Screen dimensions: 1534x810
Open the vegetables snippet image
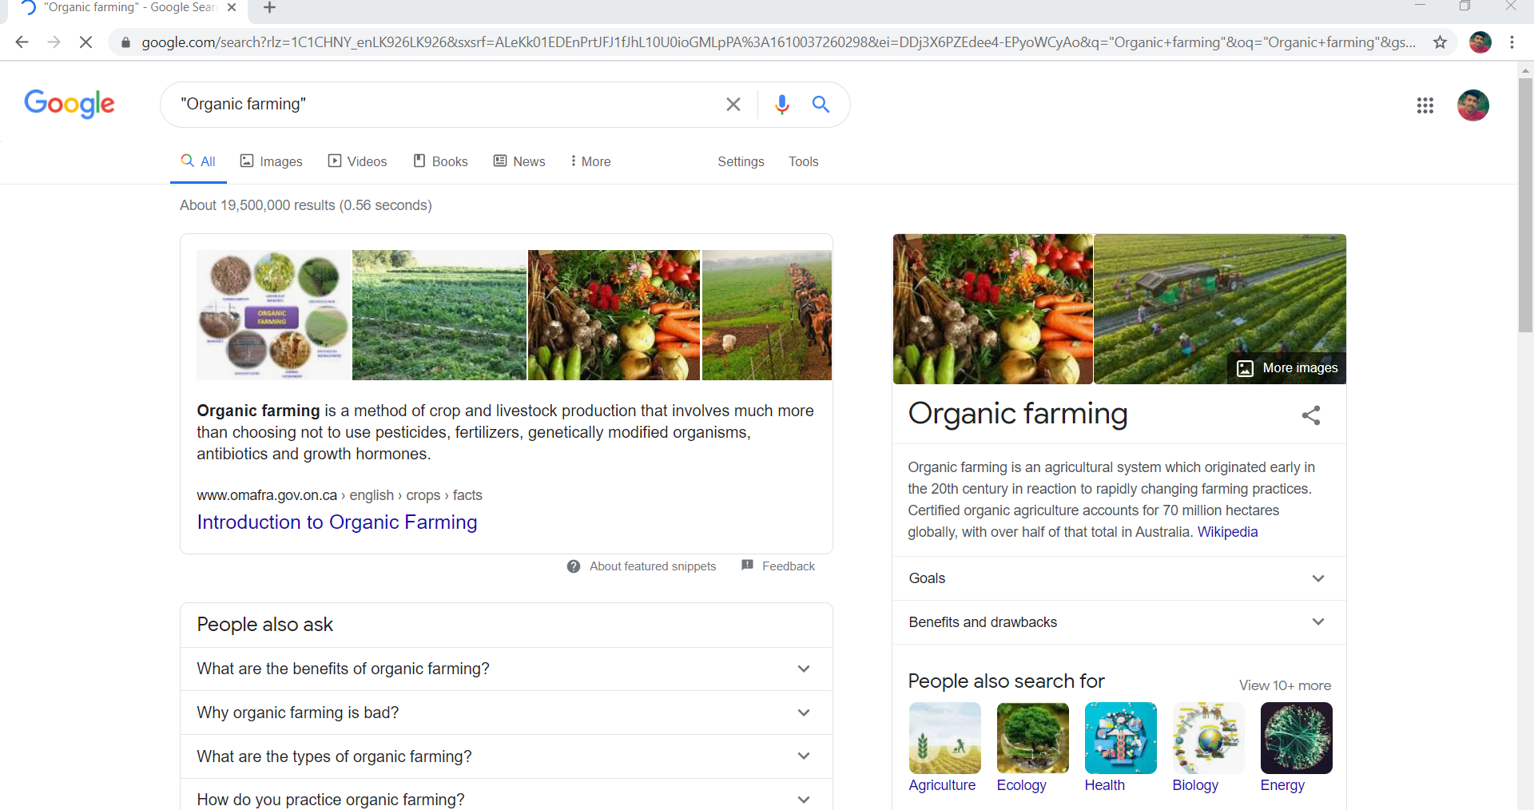pos(614,315)
